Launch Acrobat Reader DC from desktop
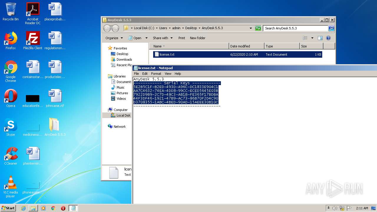This screenshot has height=212, width=377. (33, 14)
